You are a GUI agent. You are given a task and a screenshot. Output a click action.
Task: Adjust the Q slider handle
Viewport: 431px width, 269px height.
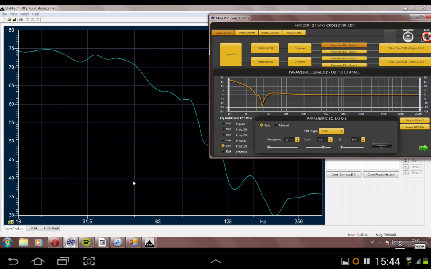pos(342,148)
